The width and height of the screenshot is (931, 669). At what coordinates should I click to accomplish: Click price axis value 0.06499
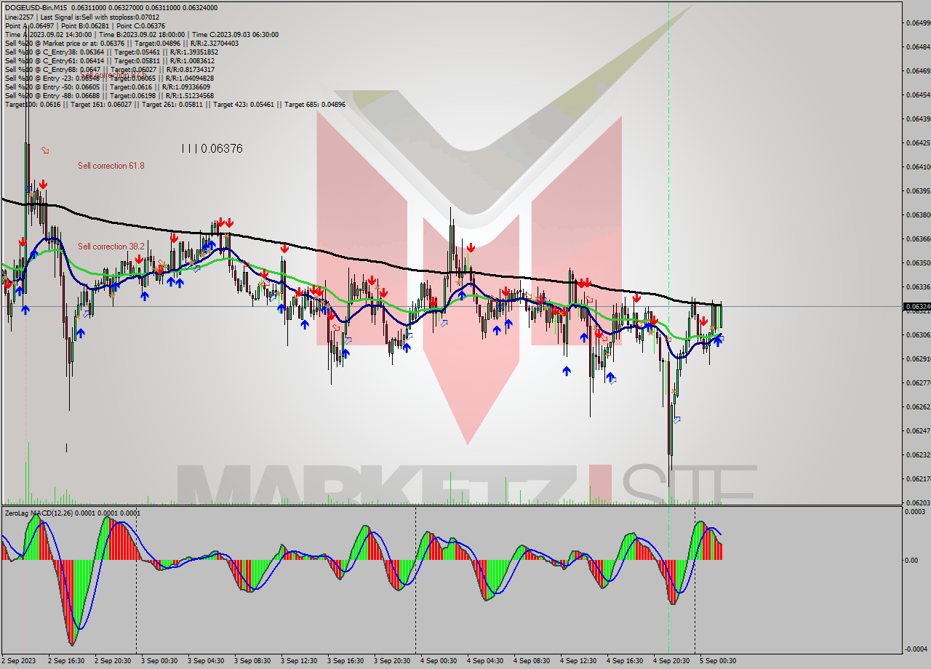coord(917,23)
